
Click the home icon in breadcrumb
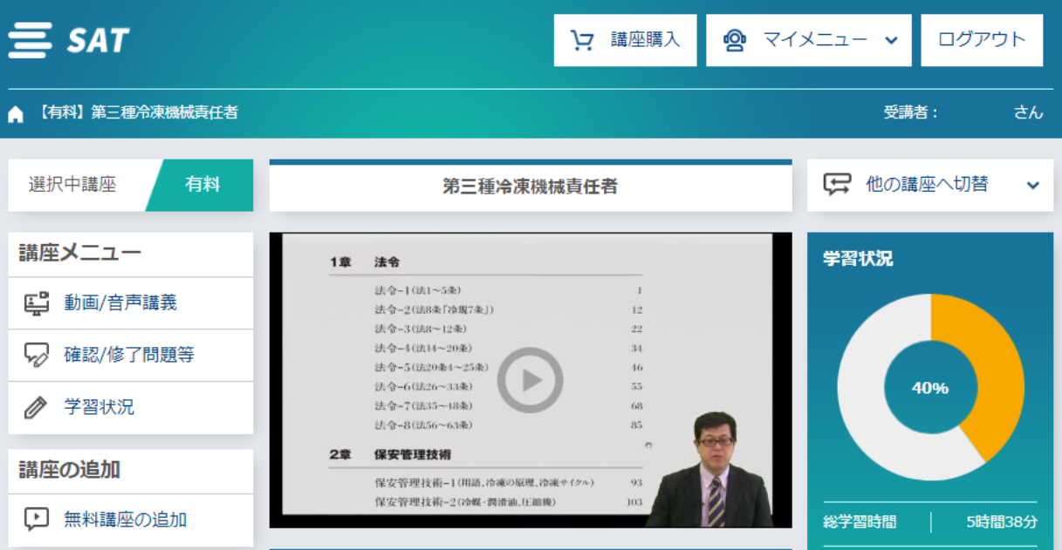click(16, 114)
